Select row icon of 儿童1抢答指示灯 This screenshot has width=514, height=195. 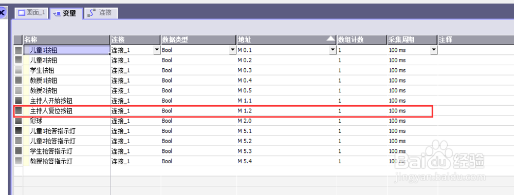(19, 131)
